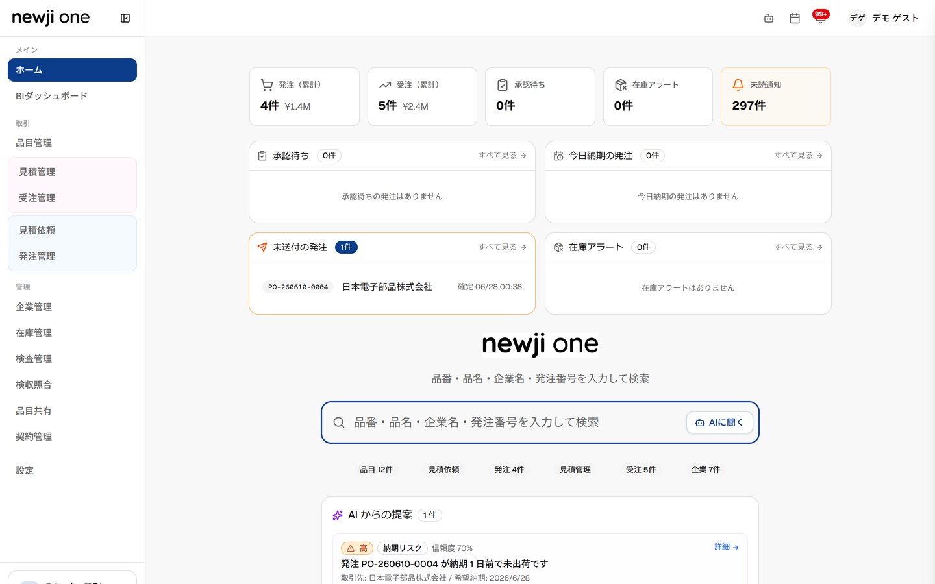Click the trend icon on 受注（累計） card
This screenshot has height=584, width=935.
[385, 85]
